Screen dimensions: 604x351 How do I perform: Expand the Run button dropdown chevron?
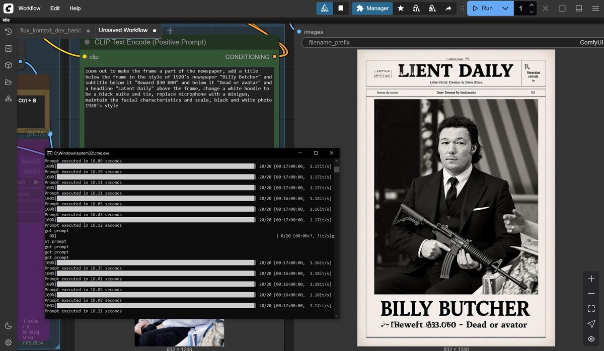tap(505, 9)
